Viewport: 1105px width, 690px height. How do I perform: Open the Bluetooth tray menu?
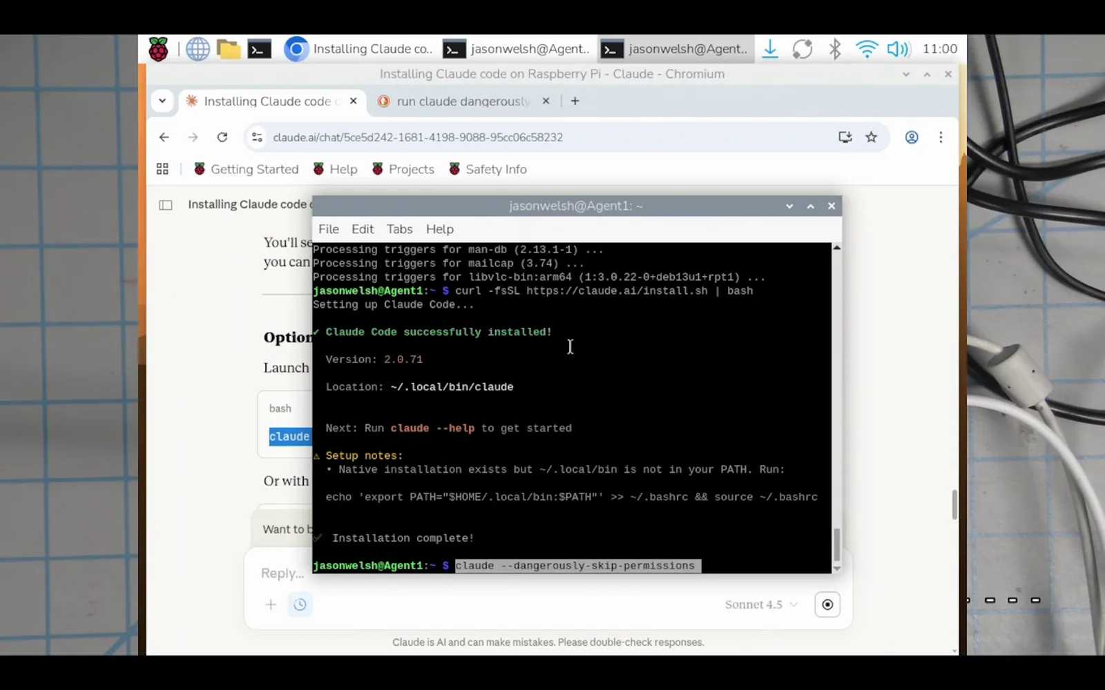point(835,49)
